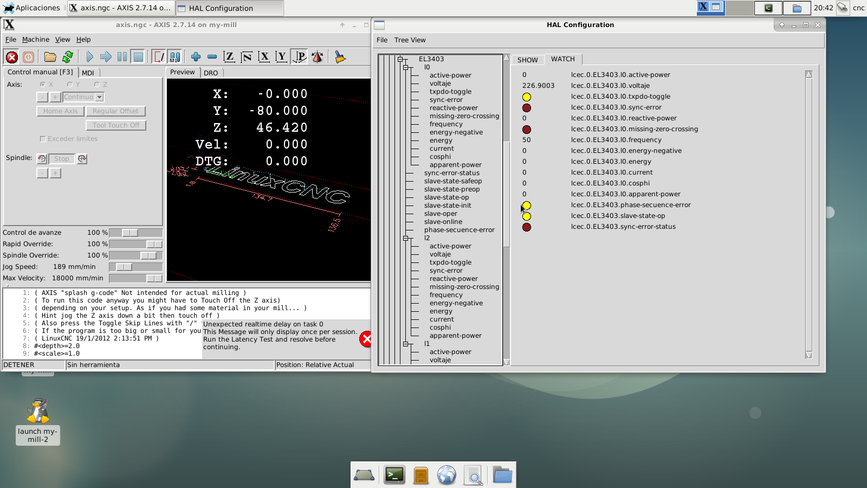Open terminal from bottom dock
The image size is (867, 488).
coord(394,475)
